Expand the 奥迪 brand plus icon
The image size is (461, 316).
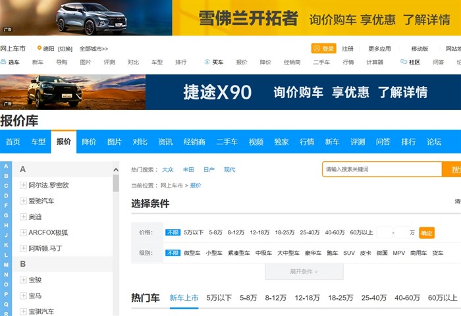(23, 217)
